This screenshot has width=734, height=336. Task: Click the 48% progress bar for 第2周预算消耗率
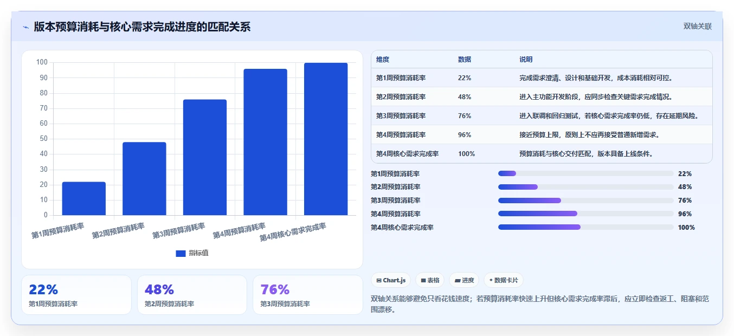pos(585,187)
